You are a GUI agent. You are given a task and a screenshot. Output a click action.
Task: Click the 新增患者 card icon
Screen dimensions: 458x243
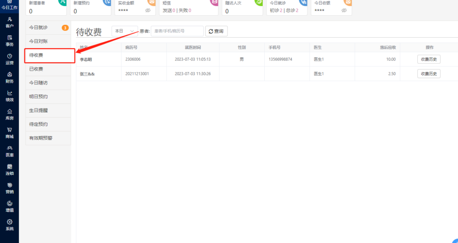[x=62, y=2]
